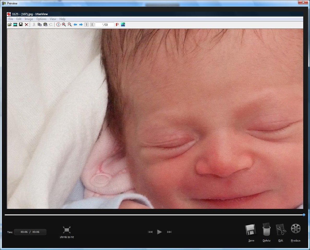Click the IrfanView open folder icon
310x250 pixels.
[10, 24]
